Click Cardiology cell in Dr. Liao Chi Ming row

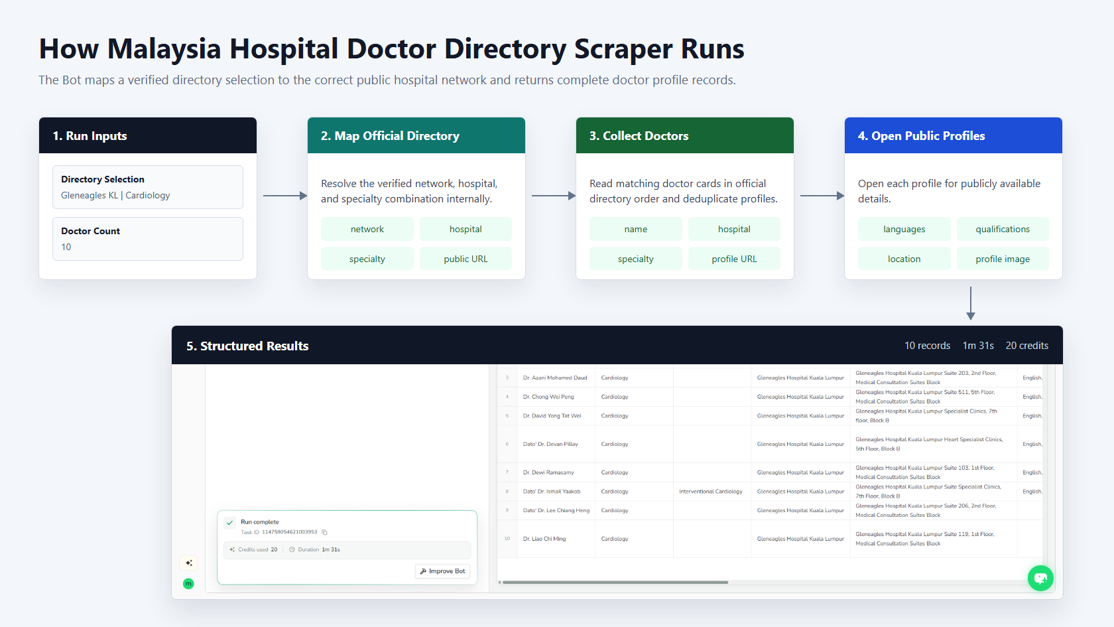634,539
